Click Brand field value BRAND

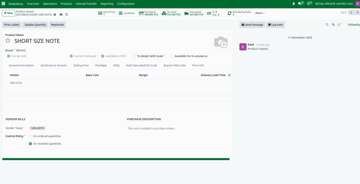click(x=21, y=50)
